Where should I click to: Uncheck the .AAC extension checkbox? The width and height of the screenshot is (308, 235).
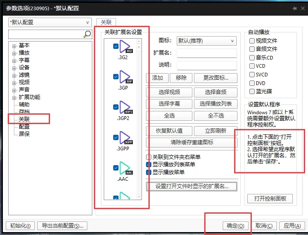(116, 168)
